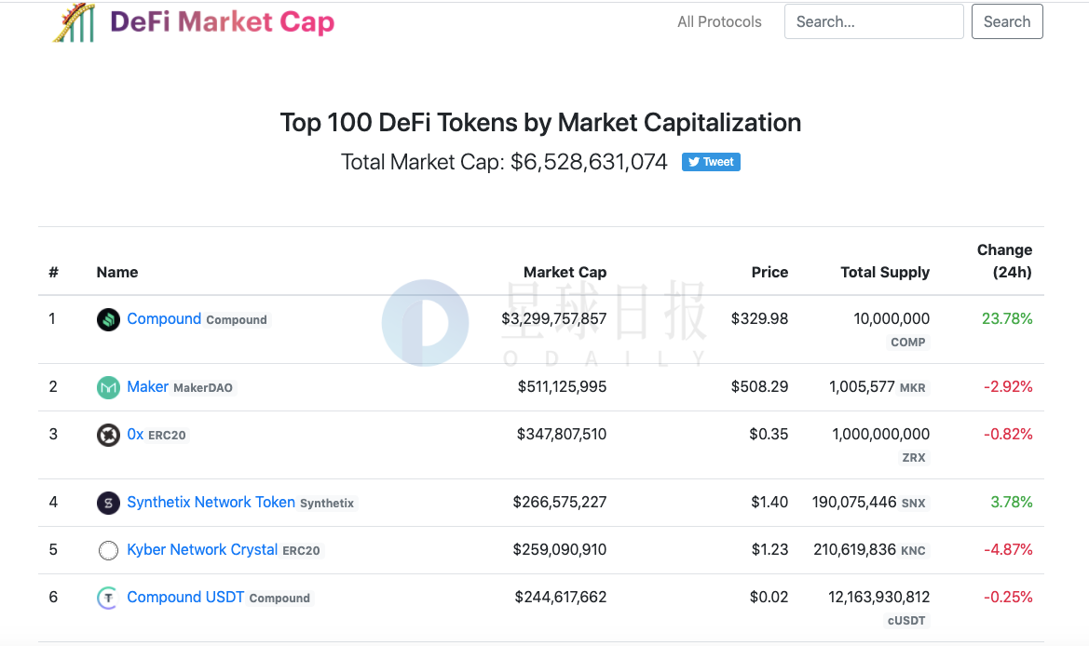Click Compound's market cap $3,299,757,857
Screen dimensions: 1089x646
tap(554, 318)
